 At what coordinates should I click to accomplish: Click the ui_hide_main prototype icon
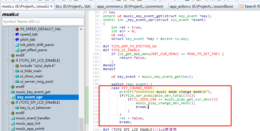tap(17, 71)
